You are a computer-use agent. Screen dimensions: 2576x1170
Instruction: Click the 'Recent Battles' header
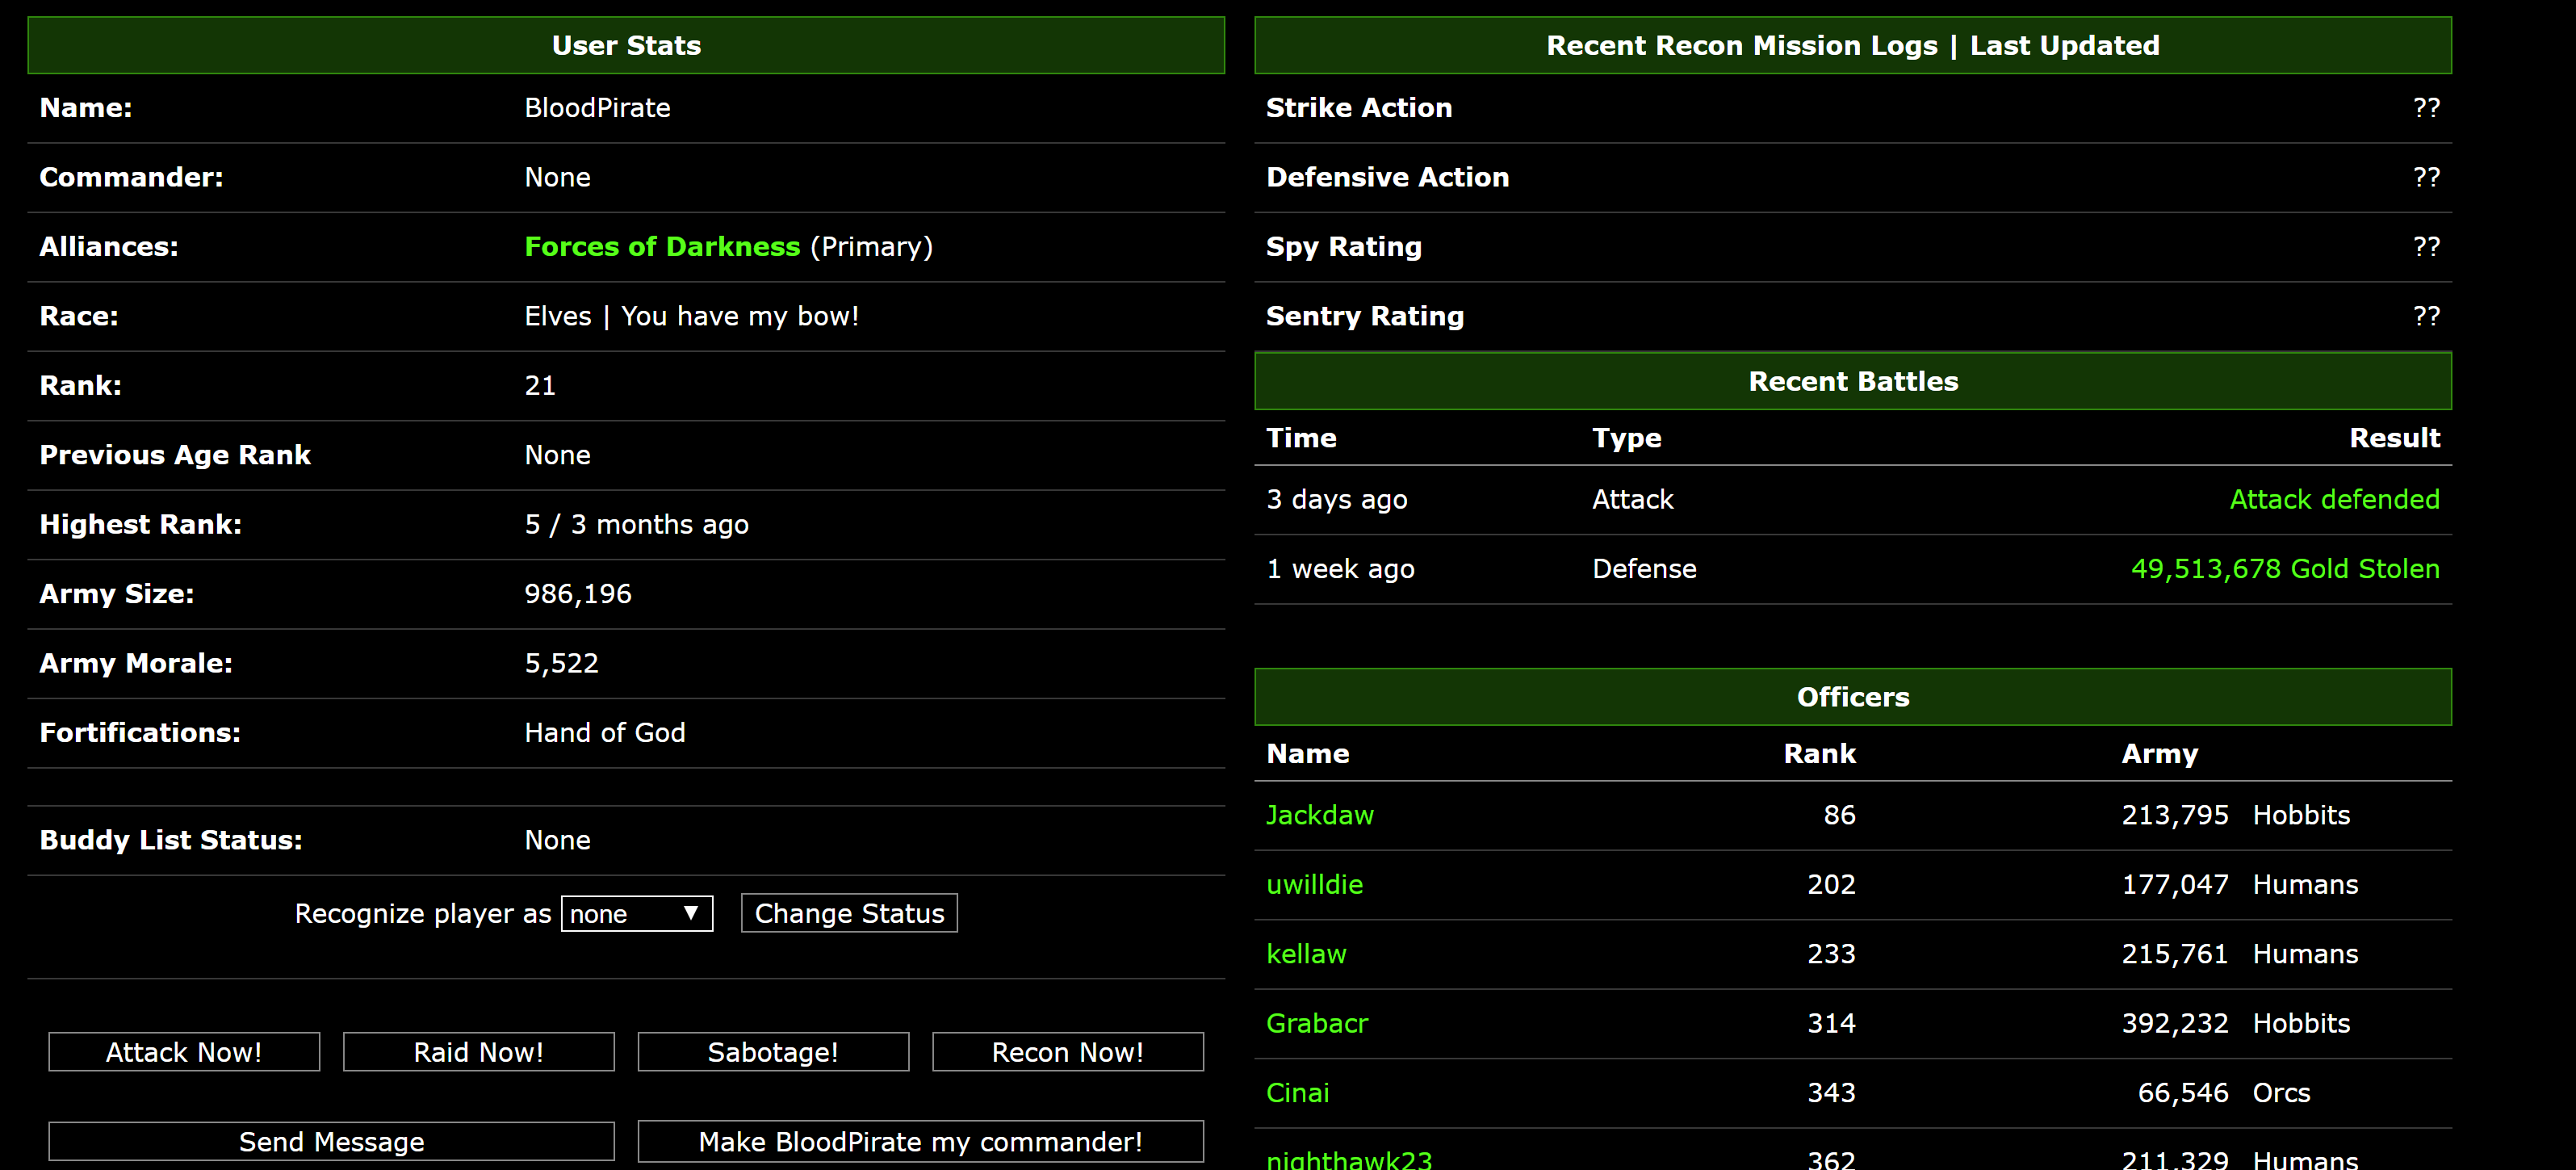pyautogui.click(x=1852, y=382)
